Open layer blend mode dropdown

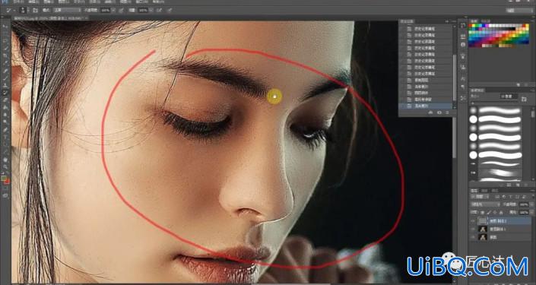pos(485,204)
